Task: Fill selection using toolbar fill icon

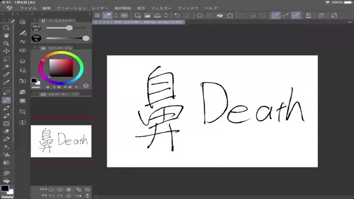Action: pos(220,15)
